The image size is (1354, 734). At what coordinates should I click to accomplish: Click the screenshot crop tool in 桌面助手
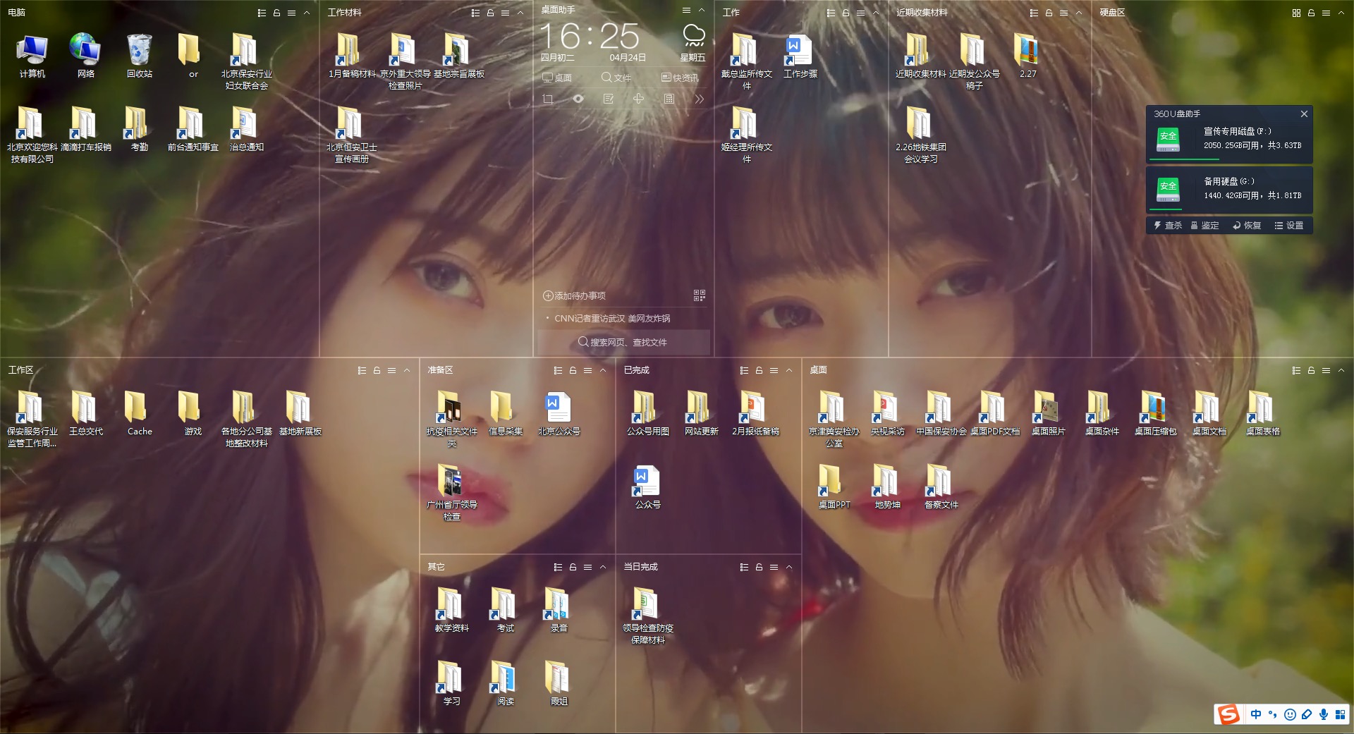[x=548, y=99]
